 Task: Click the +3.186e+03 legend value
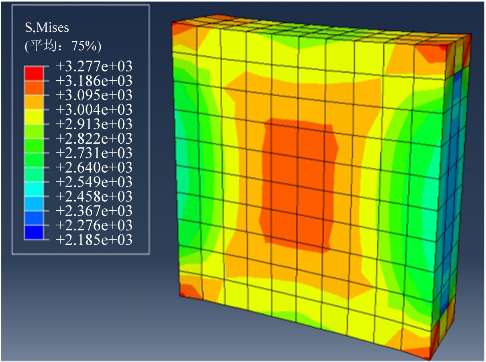tap(94, 81)
